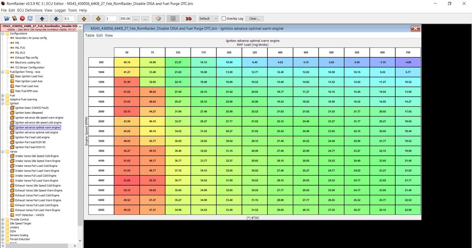The image size is (472, 248).
Task: Collapse the Fuel/Ignition Timing - Axis node
Action: pyautogui.click(x=3, y=72)
